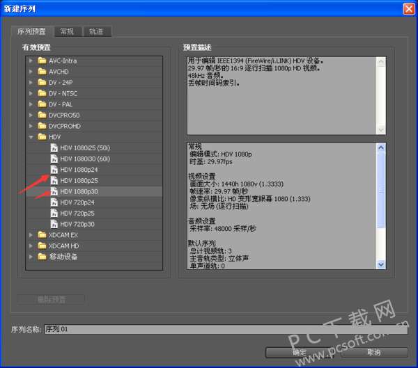Cancel the dialog with 取消
418x368 pixels.
(x=374, y=353)
